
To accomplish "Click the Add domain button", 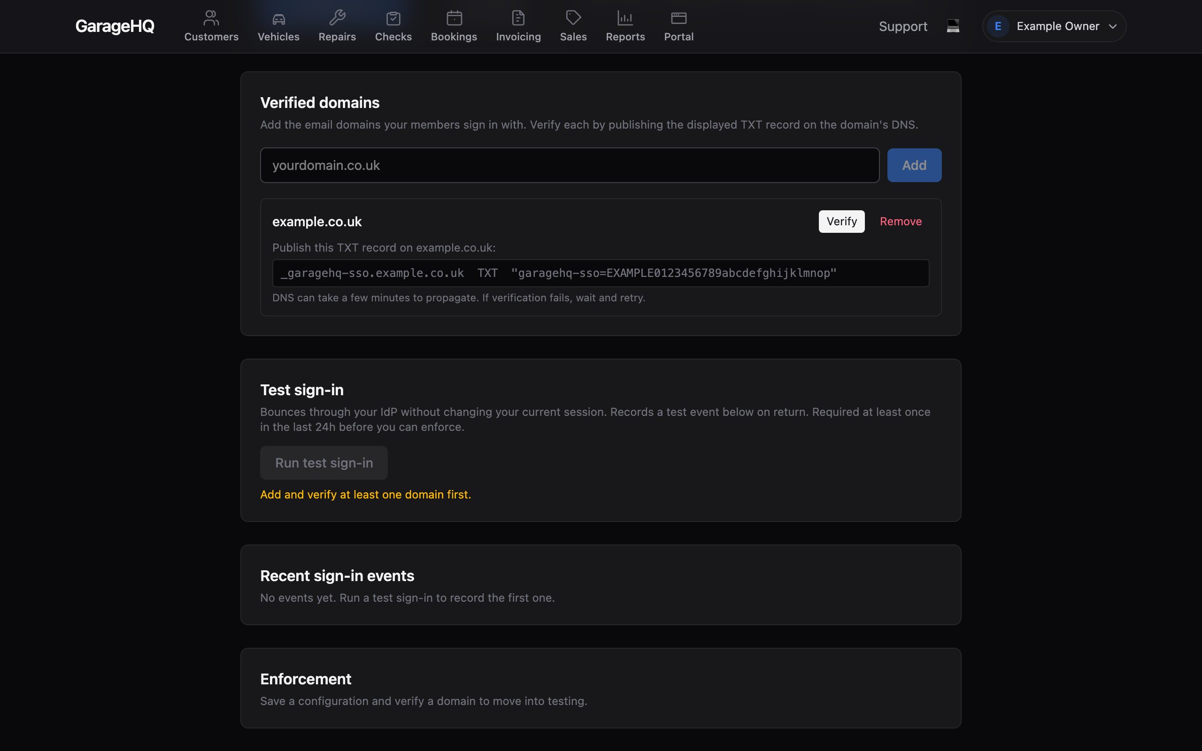I will tap(914, 165).
